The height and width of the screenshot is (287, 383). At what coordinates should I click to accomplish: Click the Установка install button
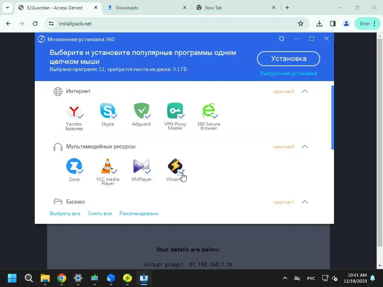[288, 59]
